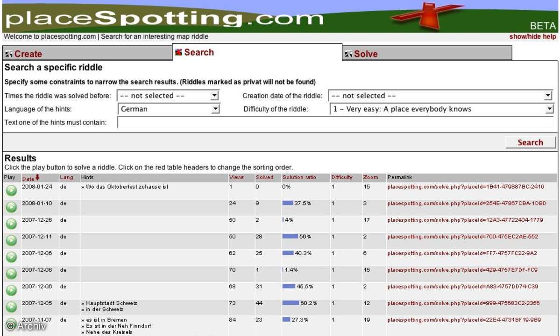Play the riddle dated 2007-12-26
The image size is (560, 336).
(11, 224)
